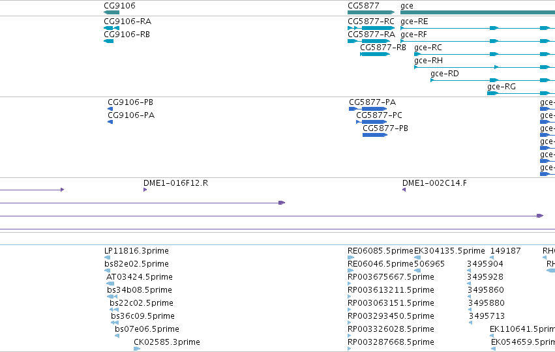
Task: Select the RE06085.5prime EST label
Action: pos(380,251)
